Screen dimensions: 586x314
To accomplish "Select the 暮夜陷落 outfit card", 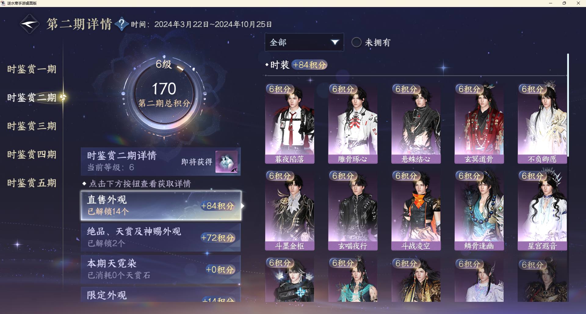I will [290, 124].
